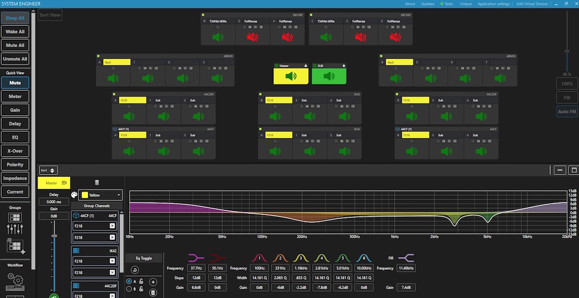This screenshot has height=298, width=579.
Task: Open the Yellow group color dropdown
Action: (101, 195)
